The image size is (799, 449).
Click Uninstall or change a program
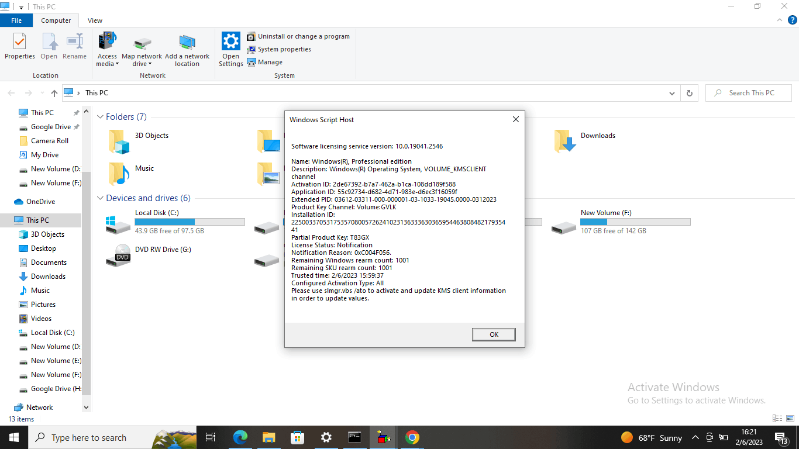298,36
